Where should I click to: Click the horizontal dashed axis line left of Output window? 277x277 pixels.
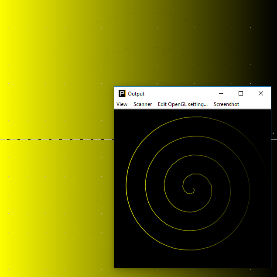[x=57, y=139]
